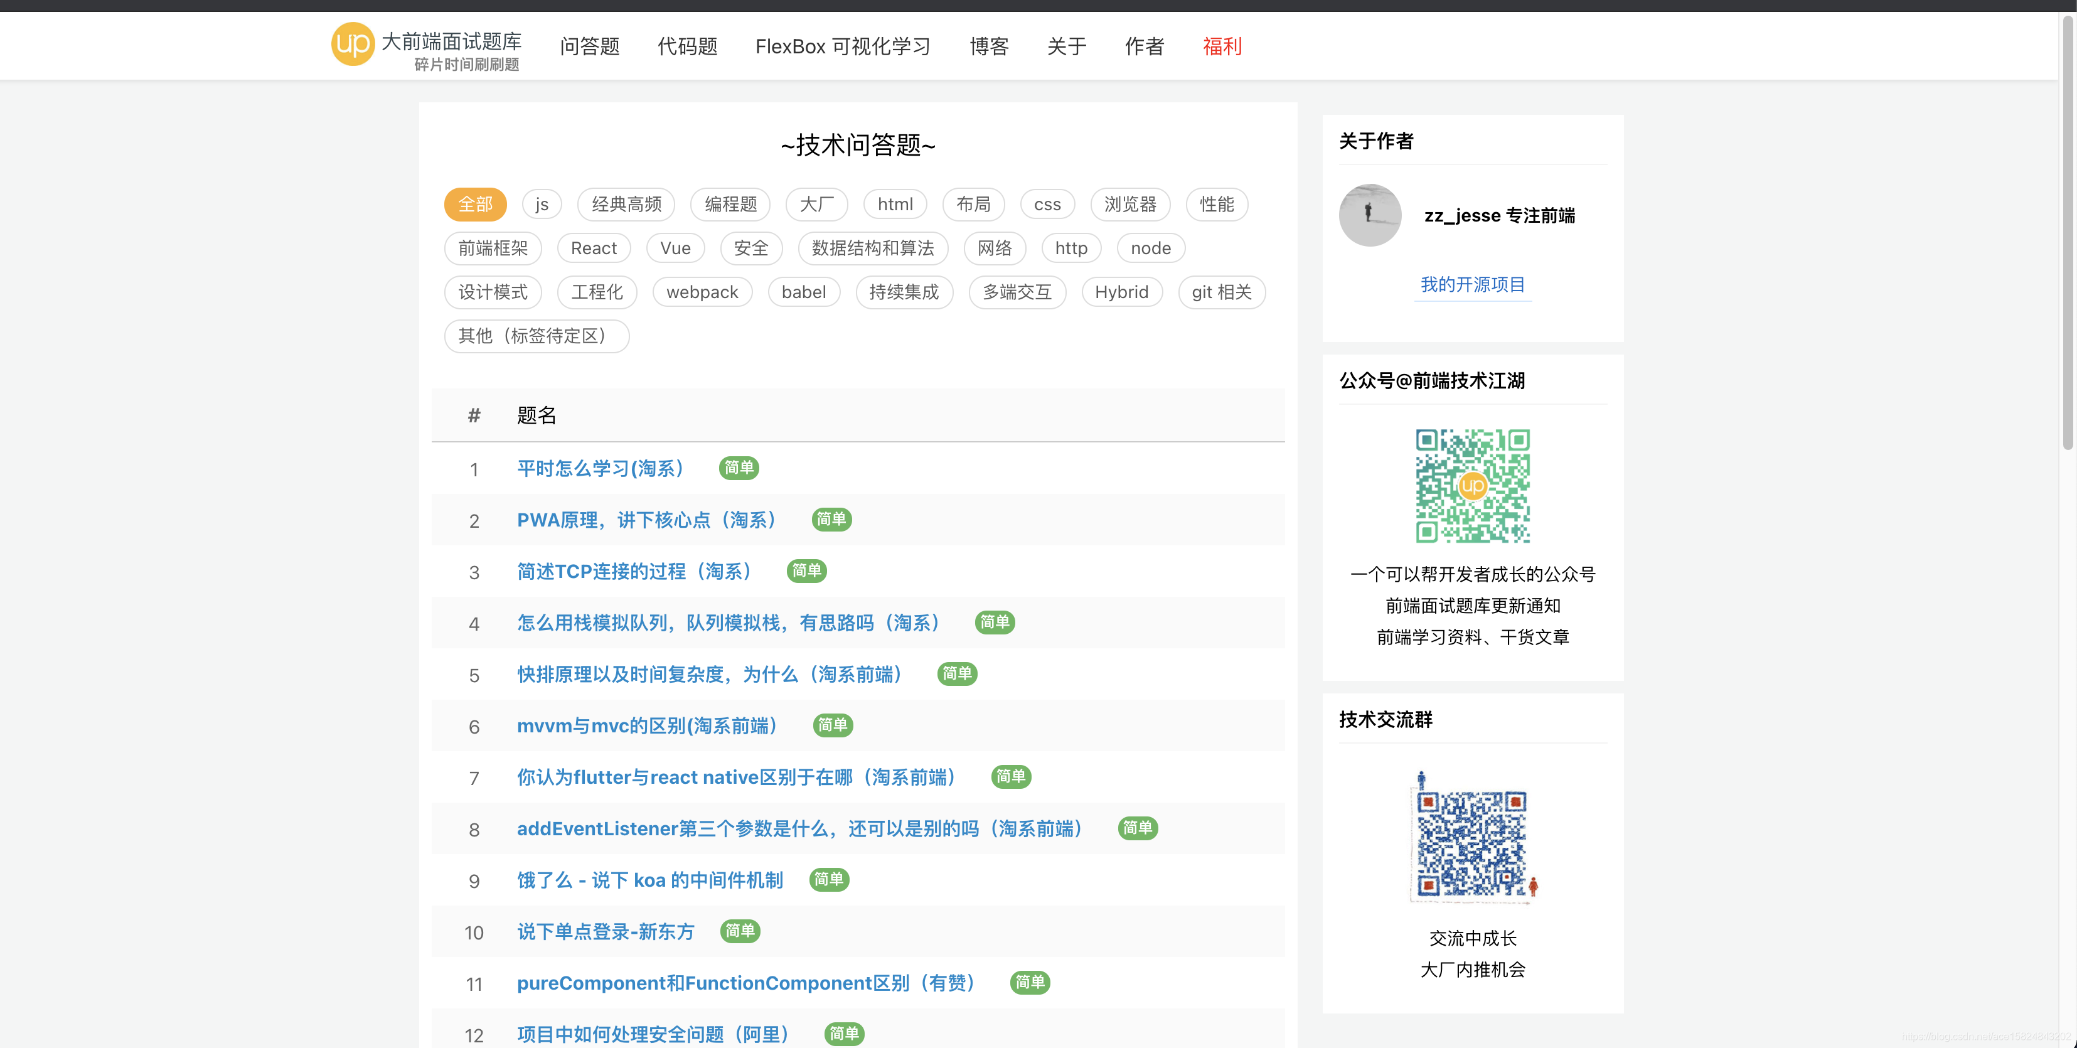Filter by webpack tag
Image resolution: width=2077 pixels, height=1048 pixels.
(x=702, y=292)
